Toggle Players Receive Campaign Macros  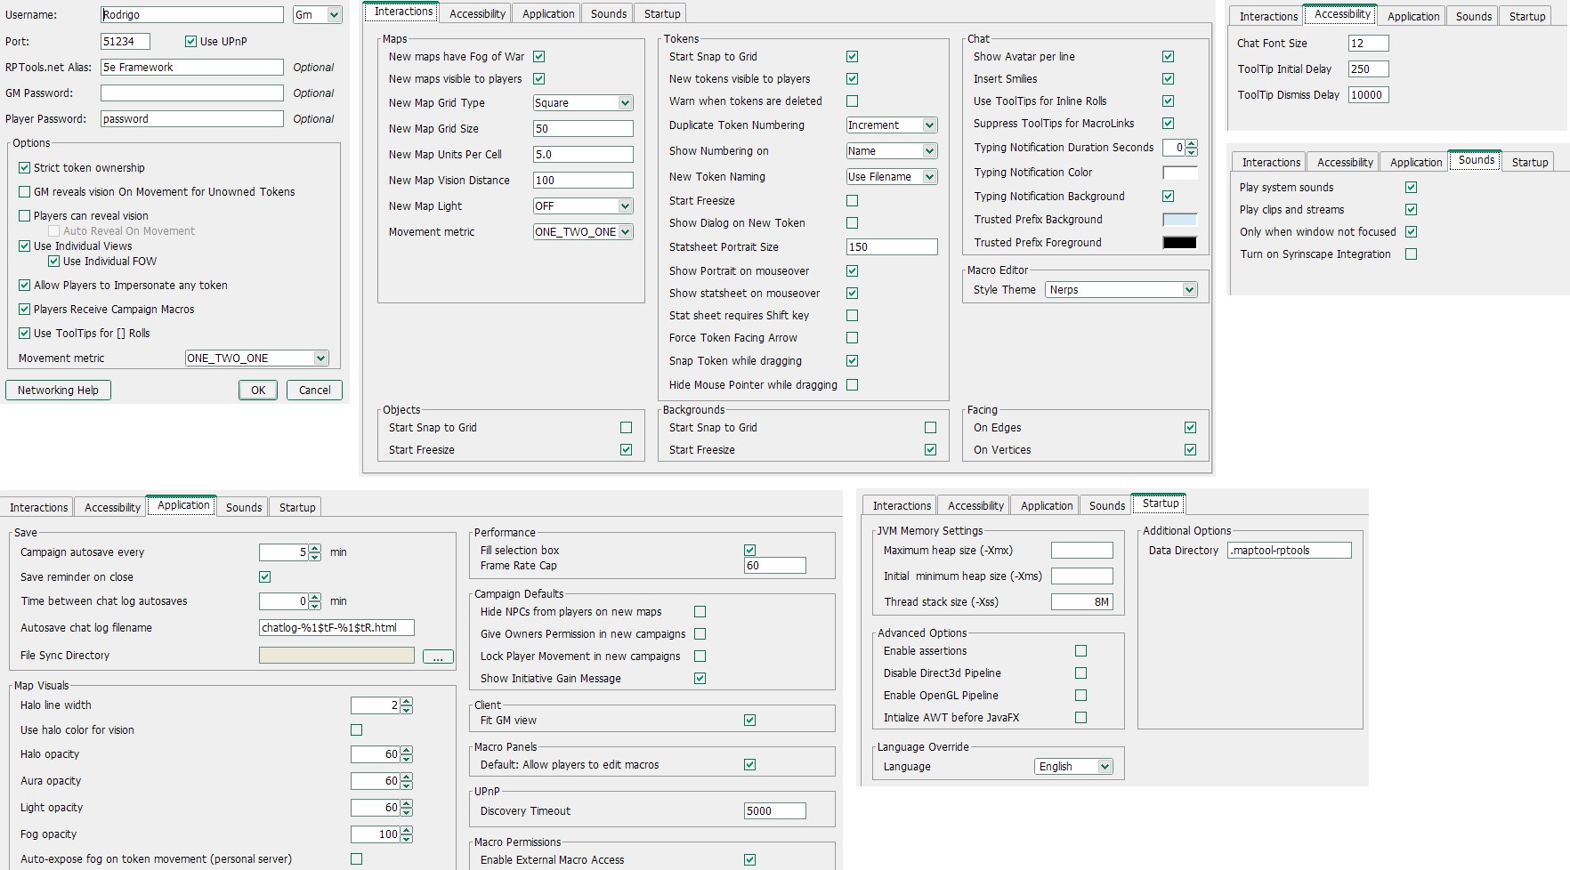pyautogui.click(x=25, y=310)
